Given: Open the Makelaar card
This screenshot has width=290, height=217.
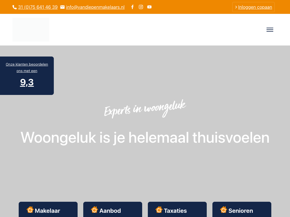Looking at the screenshot, I should 48,211.
